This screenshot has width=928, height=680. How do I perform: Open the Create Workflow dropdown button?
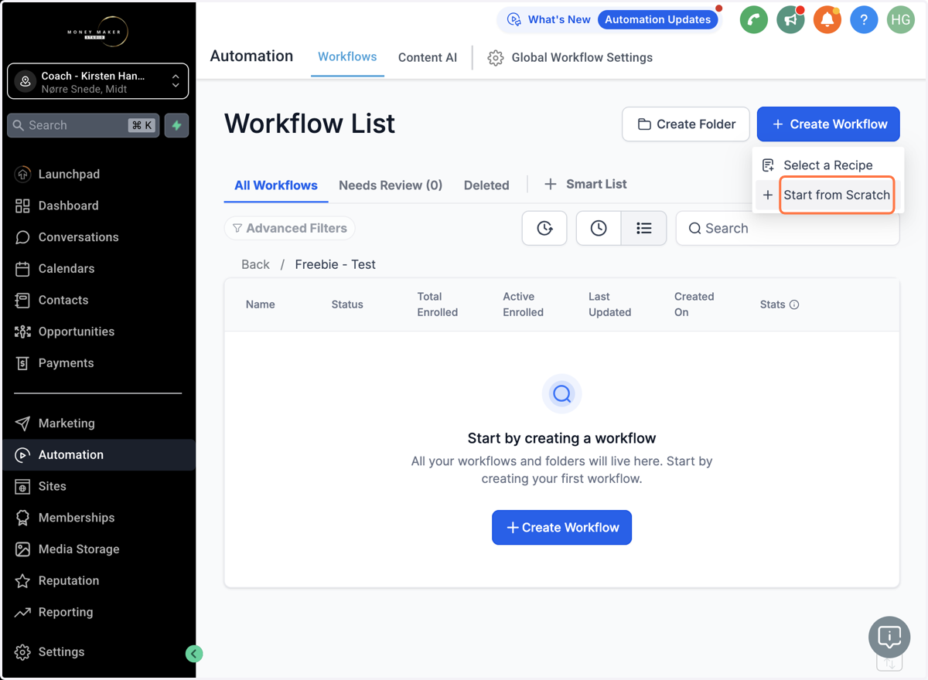tap(828, 124)
